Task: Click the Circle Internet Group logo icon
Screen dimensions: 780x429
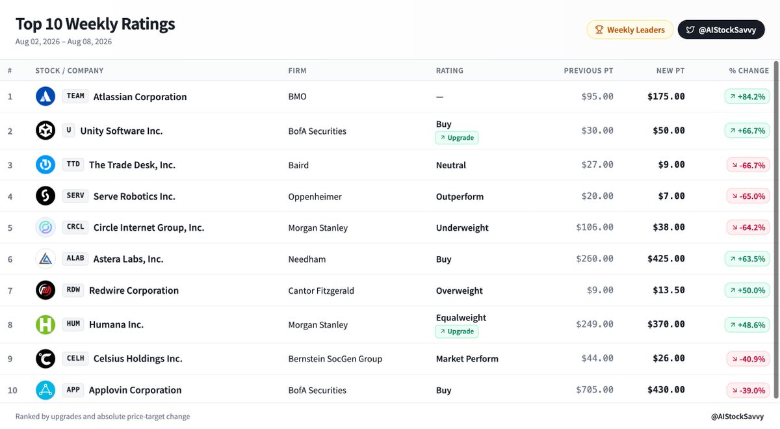Action: pyautogui.click(x=45, y=227)
